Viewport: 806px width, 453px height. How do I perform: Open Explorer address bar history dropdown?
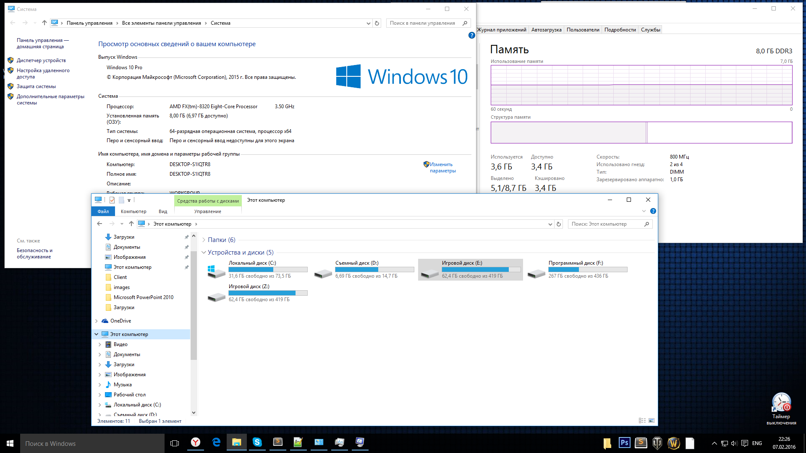pyautogui.click(x=550, y=224)
